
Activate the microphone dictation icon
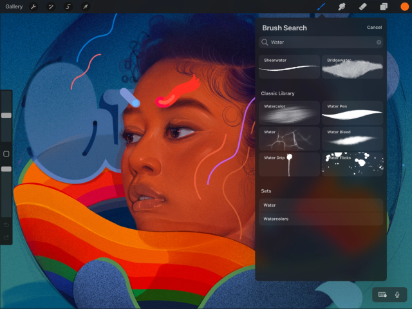pyautogui.click(x=397, y=295)
